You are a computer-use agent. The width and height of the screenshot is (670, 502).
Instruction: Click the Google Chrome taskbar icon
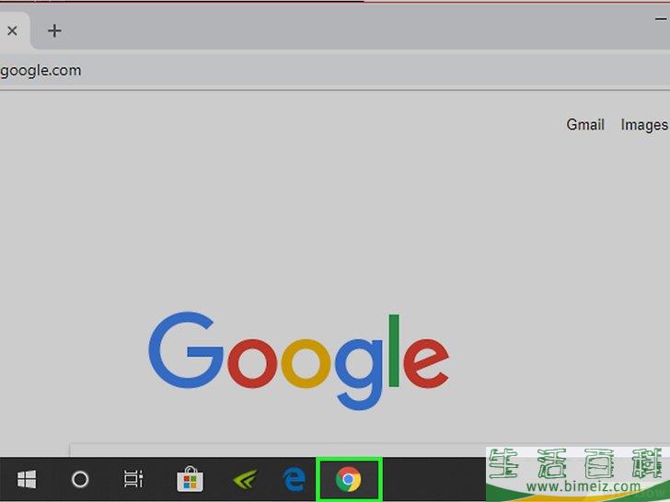pos(348,479)
